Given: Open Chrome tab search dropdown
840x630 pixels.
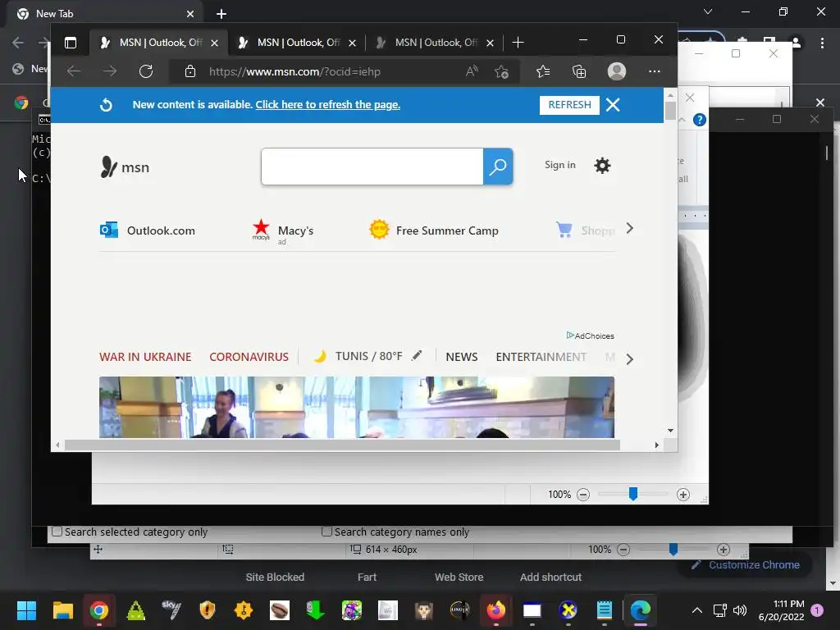Looking at the screenshot, I should coord(708,11).
